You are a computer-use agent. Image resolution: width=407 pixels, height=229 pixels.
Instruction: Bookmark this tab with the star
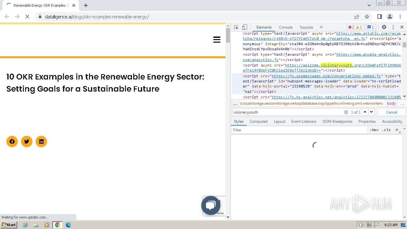pos(367,17)
